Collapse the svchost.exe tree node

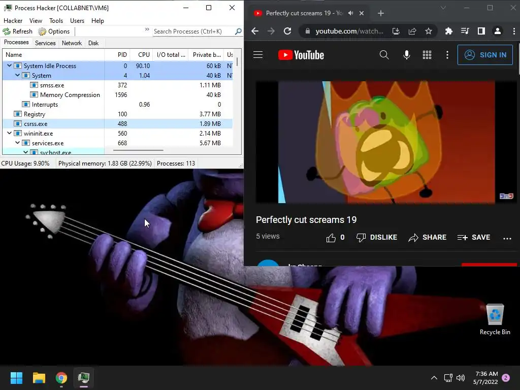(x=25, y=152)
